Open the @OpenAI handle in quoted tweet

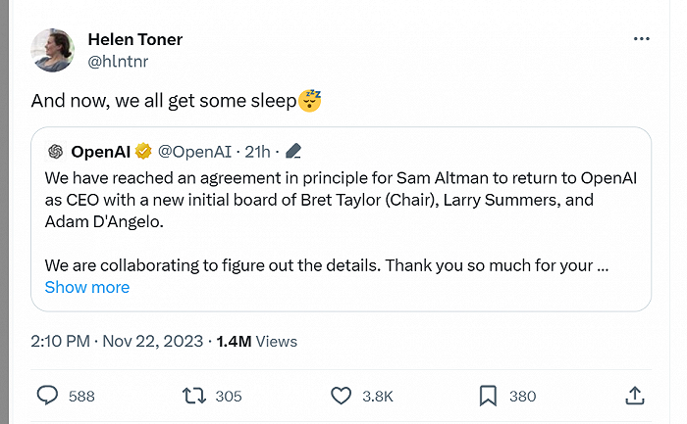click(x=195, y=152)
